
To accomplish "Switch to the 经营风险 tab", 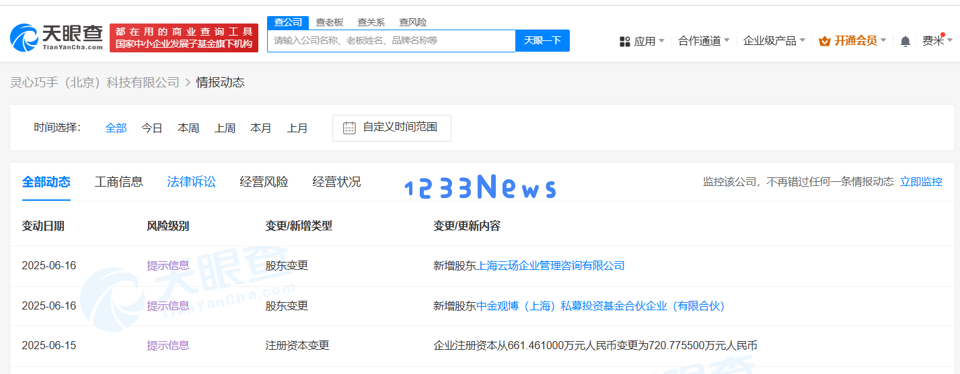I will click(264, 181).
